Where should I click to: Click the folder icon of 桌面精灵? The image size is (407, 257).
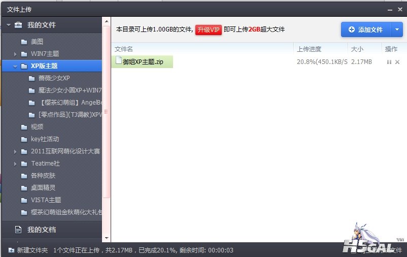(24, 188)
